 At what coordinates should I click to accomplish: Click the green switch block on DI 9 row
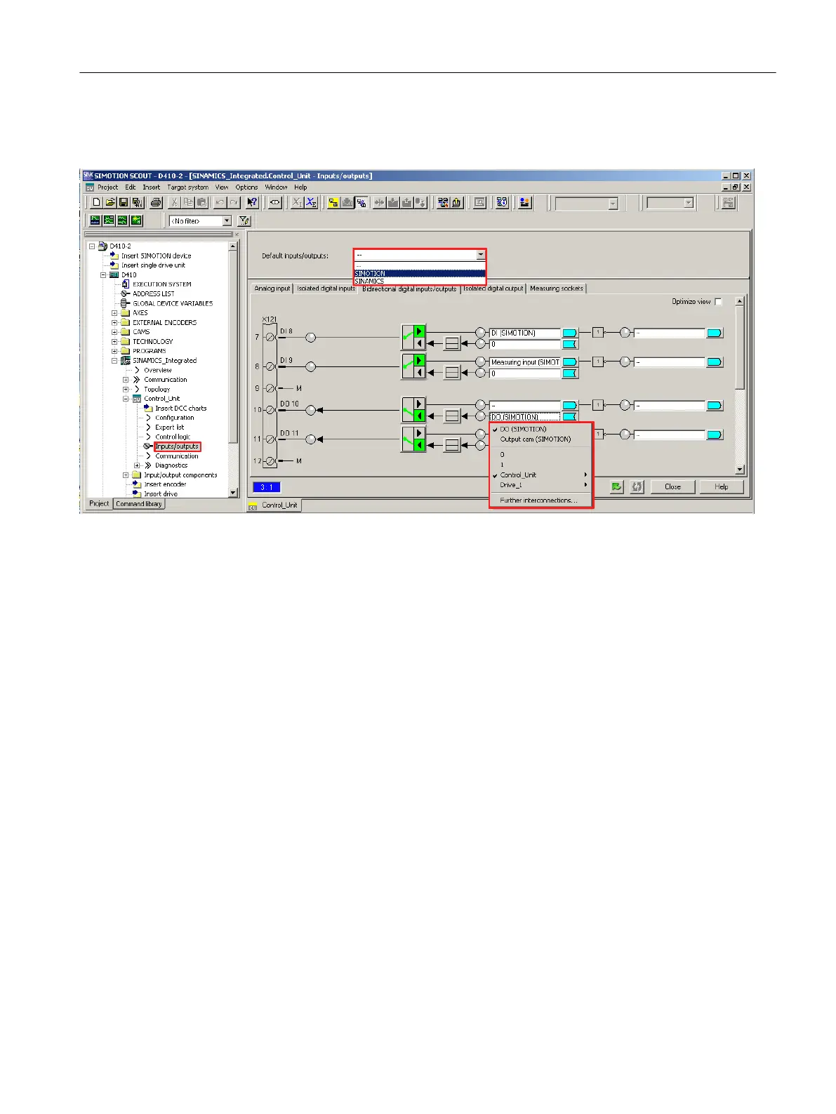click(413, 366)
